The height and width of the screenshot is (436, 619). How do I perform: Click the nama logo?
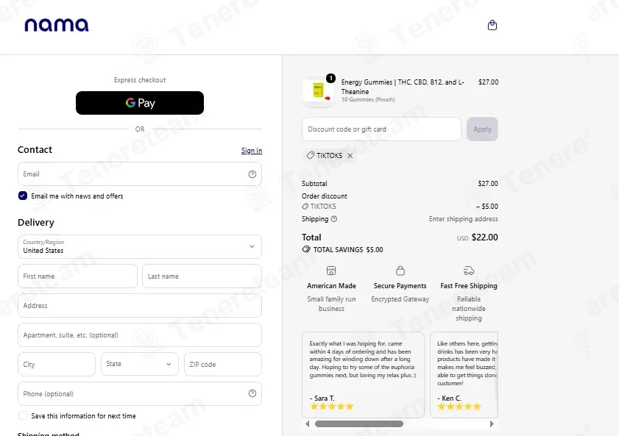(x=57, y=25)
